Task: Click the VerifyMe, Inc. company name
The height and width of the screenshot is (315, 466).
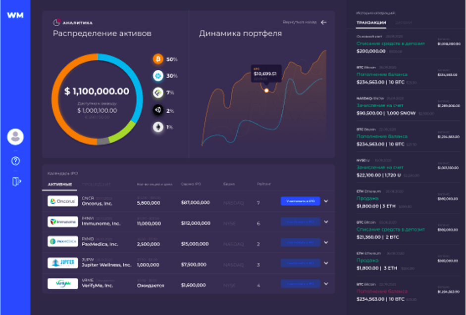Action: (97, 286)
